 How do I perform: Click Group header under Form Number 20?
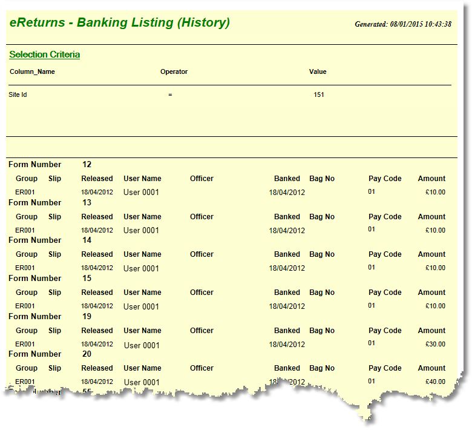click(x=27, y=368)
